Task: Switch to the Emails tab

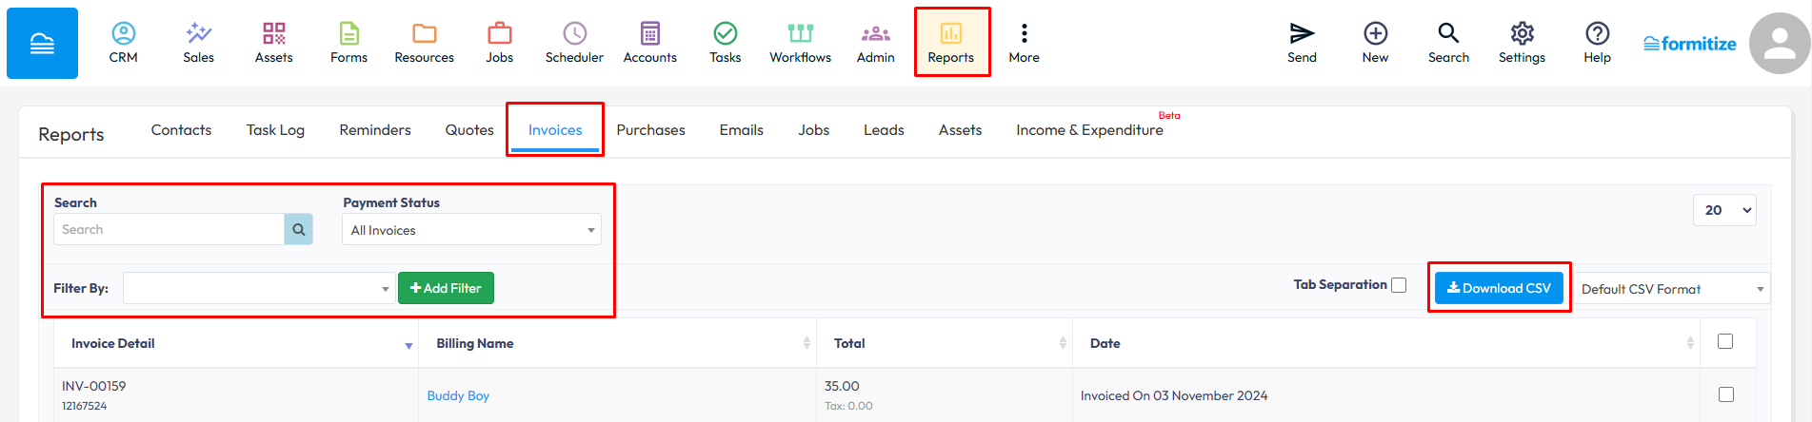Action: point(741,130)
